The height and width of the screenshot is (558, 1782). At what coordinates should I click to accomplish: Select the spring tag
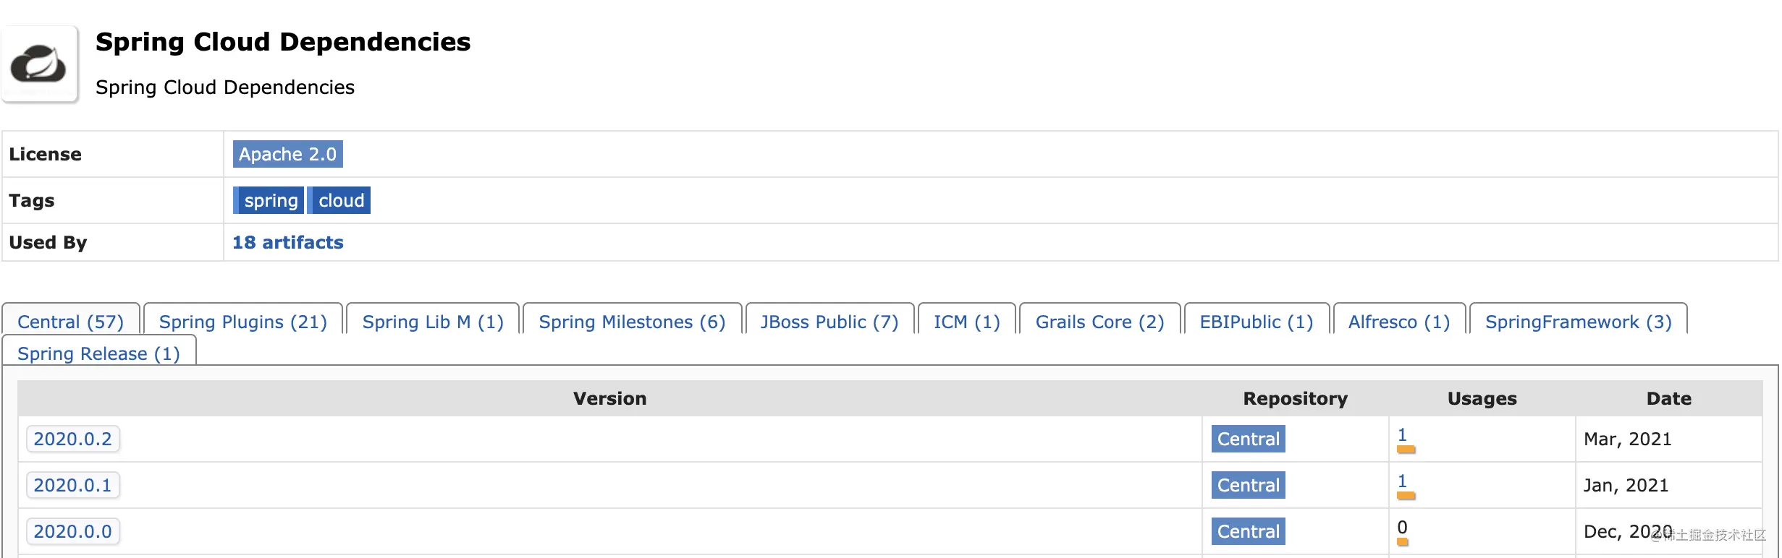(x=269, y=200)
